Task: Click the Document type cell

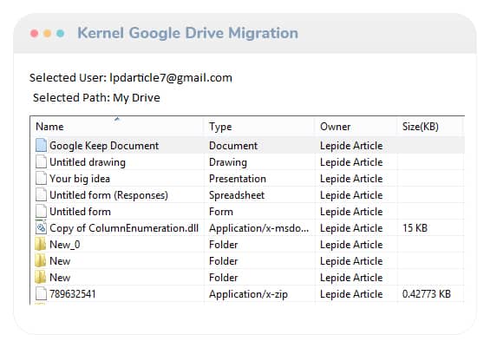Action: [x=233, y=146]
